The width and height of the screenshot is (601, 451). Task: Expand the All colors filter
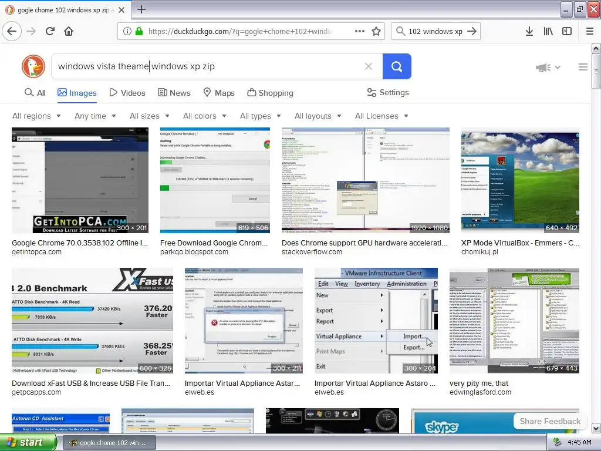click(205, 116)
